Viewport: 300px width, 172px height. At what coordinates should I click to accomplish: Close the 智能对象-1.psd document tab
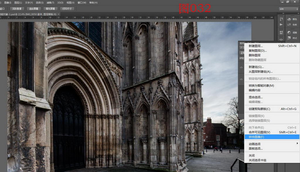[59, 14]
